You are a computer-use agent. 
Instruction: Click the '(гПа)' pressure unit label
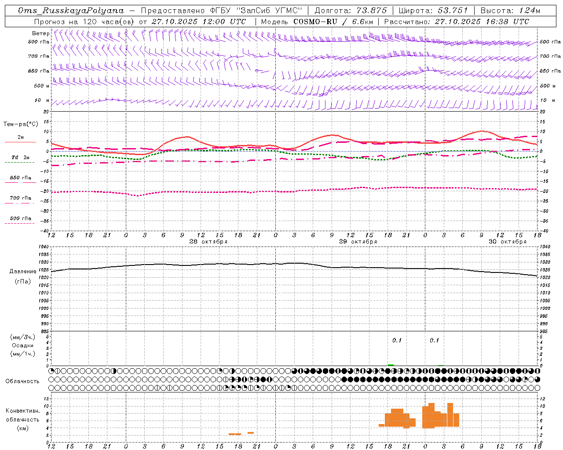(x=23, y=281)
